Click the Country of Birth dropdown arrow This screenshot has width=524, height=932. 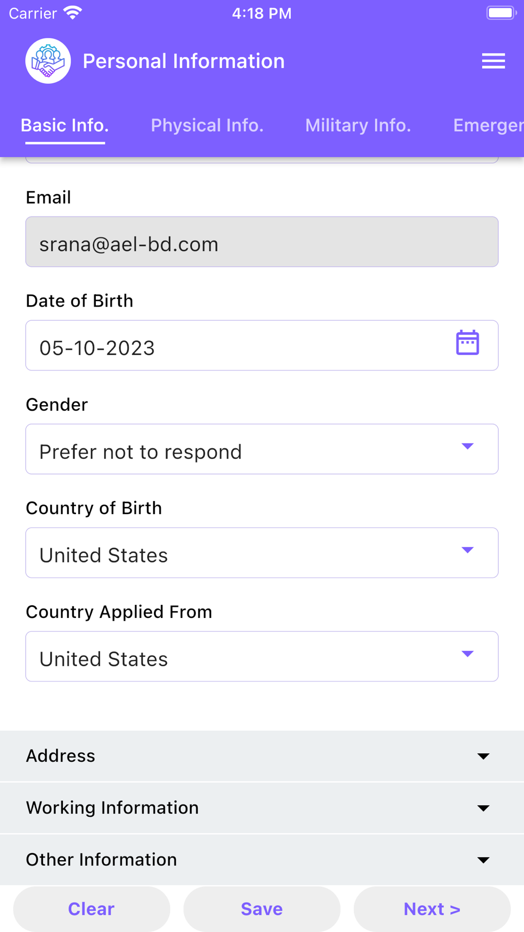point(467,550)
